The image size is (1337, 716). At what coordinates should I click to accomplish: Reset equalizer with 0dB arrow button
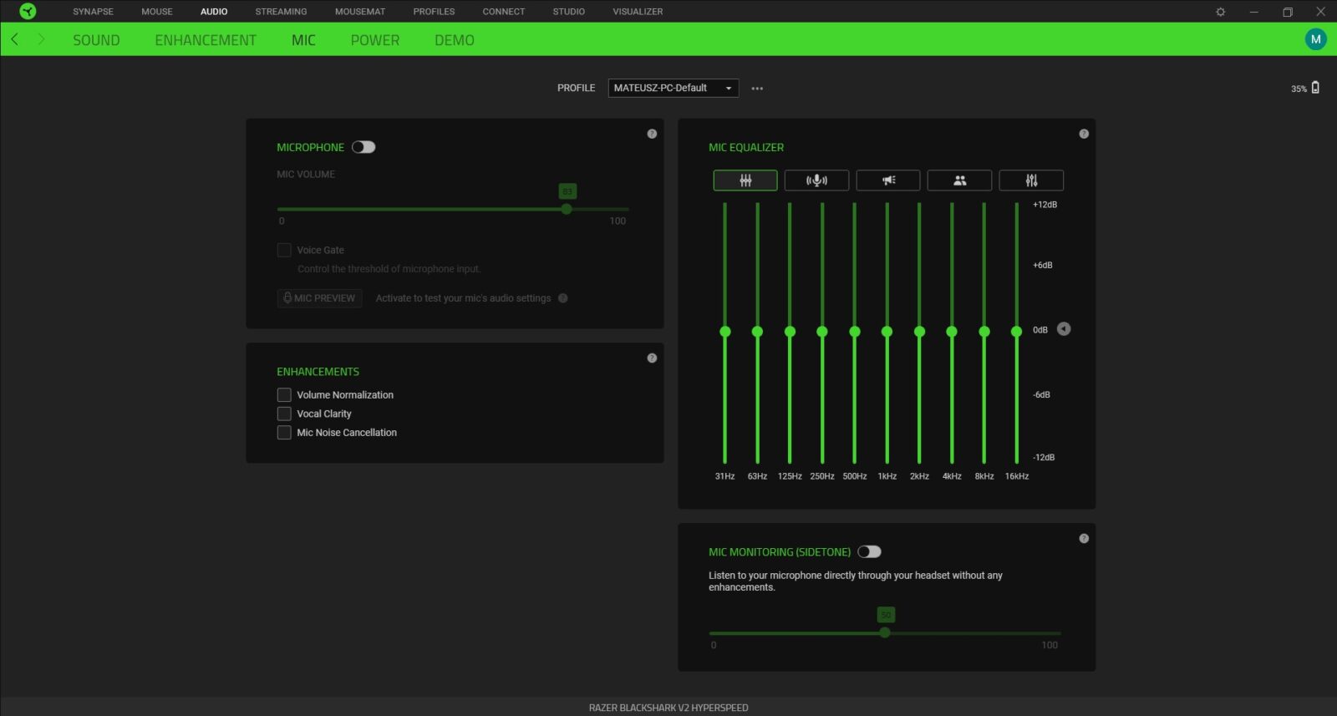pyautogui.click(x=1064, y=329)
